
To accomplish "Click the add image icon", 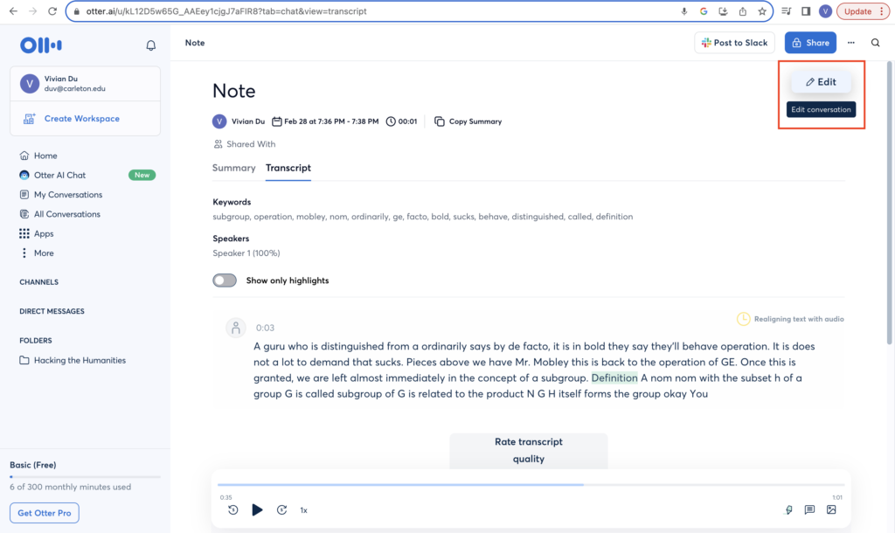I will click(831, 510).
